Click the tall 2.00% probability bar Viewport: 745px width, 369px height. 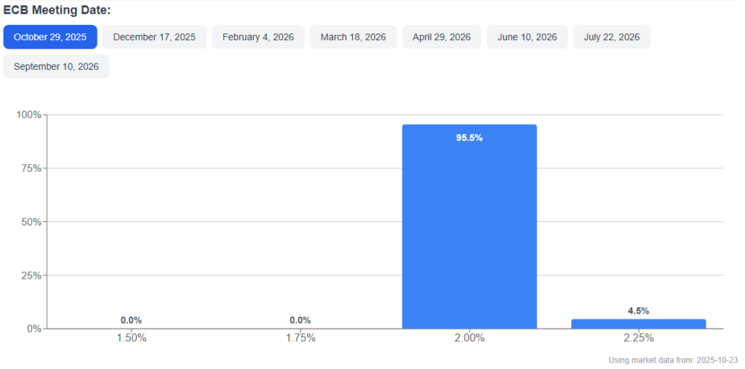click(469, 233)
